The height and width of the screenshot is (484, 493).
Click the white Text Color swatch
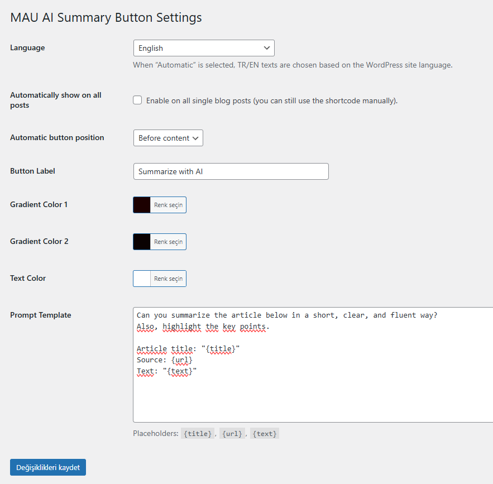coord(142,279)
